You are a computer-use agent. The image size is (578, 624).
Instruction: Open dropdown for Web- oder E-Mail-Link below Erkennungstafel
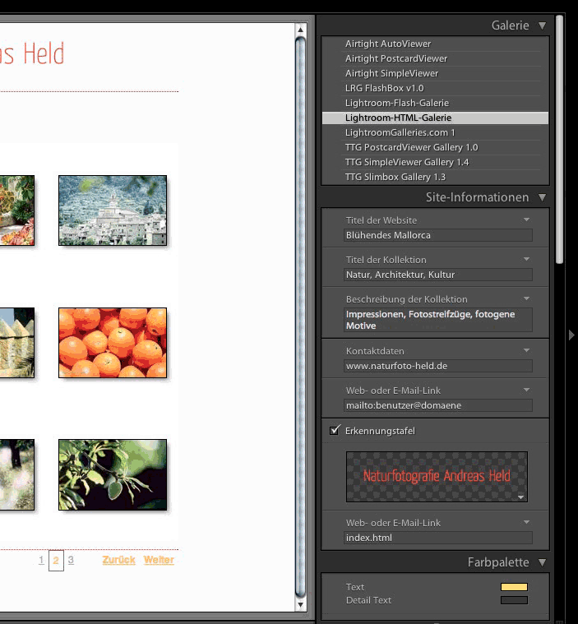pos(527,522)
